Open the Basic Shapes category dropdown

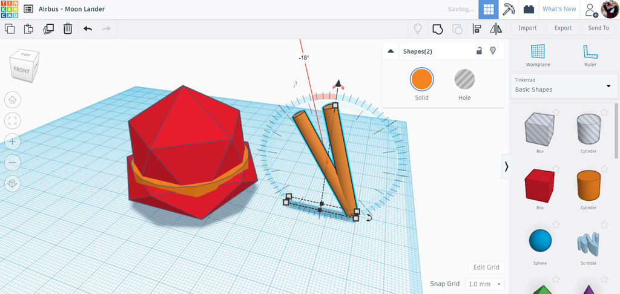coord(564,86)
